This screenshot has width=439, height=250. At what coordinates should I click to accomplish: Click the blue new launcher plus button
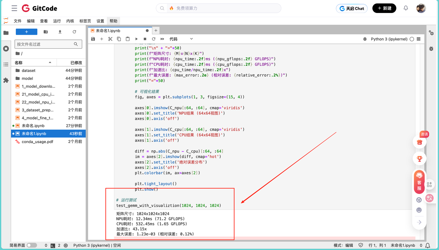pos(26,32)
